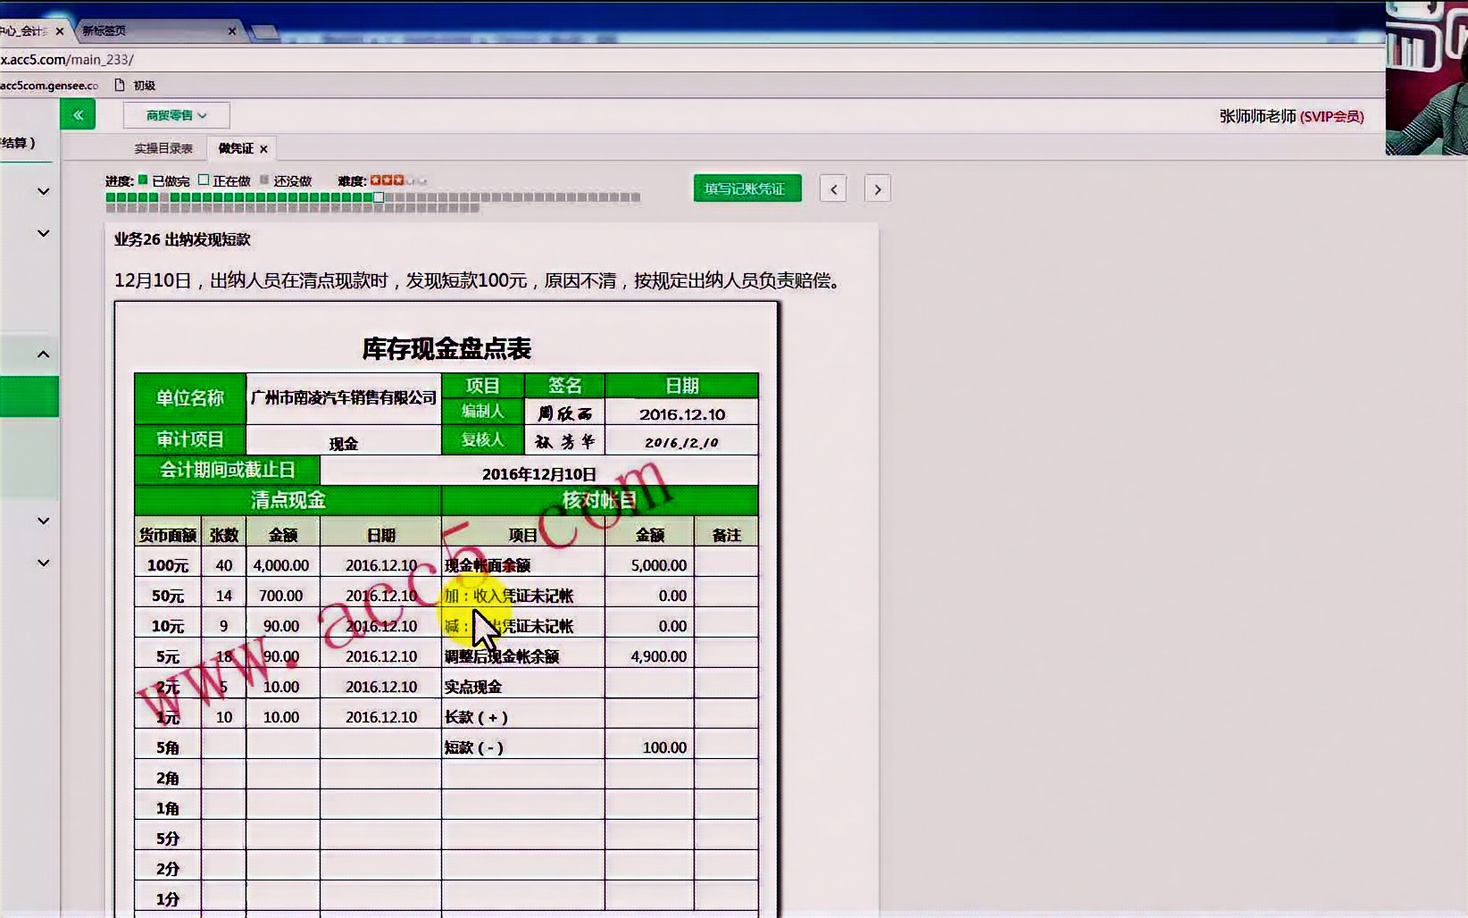Select the highlighted green item in the sidebar
Viewport: 1468px width, 918px height.
(x=29, y=396)
